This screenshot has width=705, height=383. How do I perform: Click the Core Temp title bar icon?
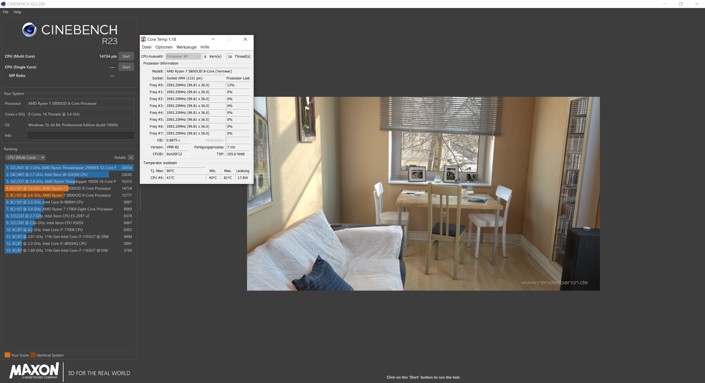click(143, 39)
